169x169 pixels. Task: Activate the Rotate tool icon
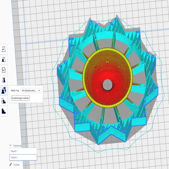tap(4, 70)
